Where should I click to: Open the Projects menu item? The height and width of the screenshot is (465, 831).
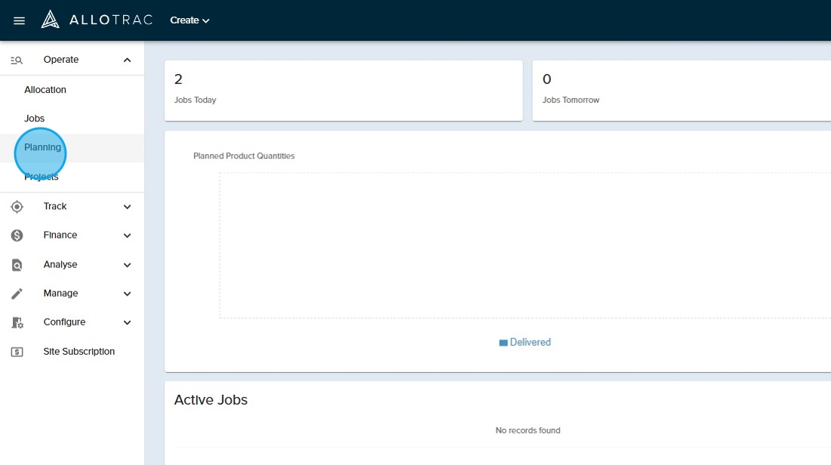click(x=42, y=177)
